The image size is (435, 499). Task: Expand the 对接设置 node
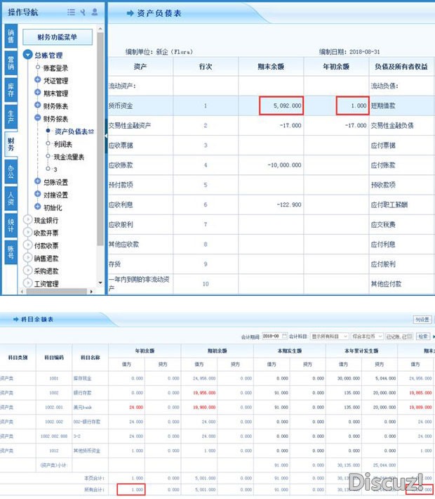[x=37, y=194]
